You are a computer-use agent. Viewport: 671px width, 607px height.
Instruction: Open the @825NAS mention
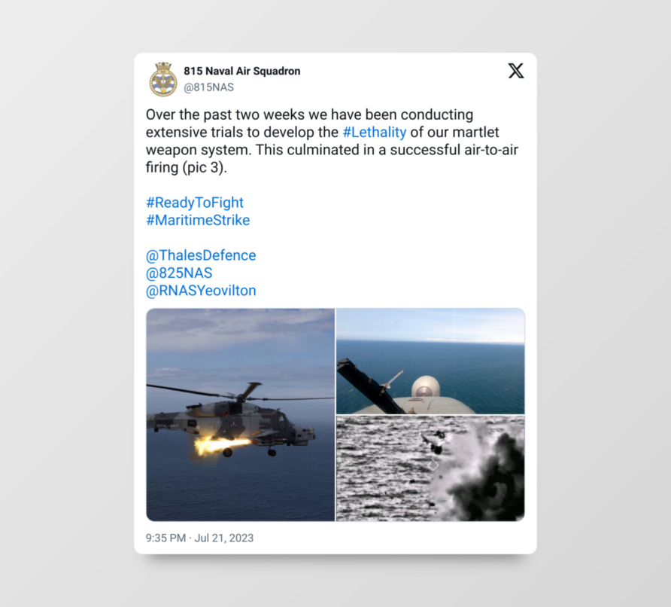point(179,273)
